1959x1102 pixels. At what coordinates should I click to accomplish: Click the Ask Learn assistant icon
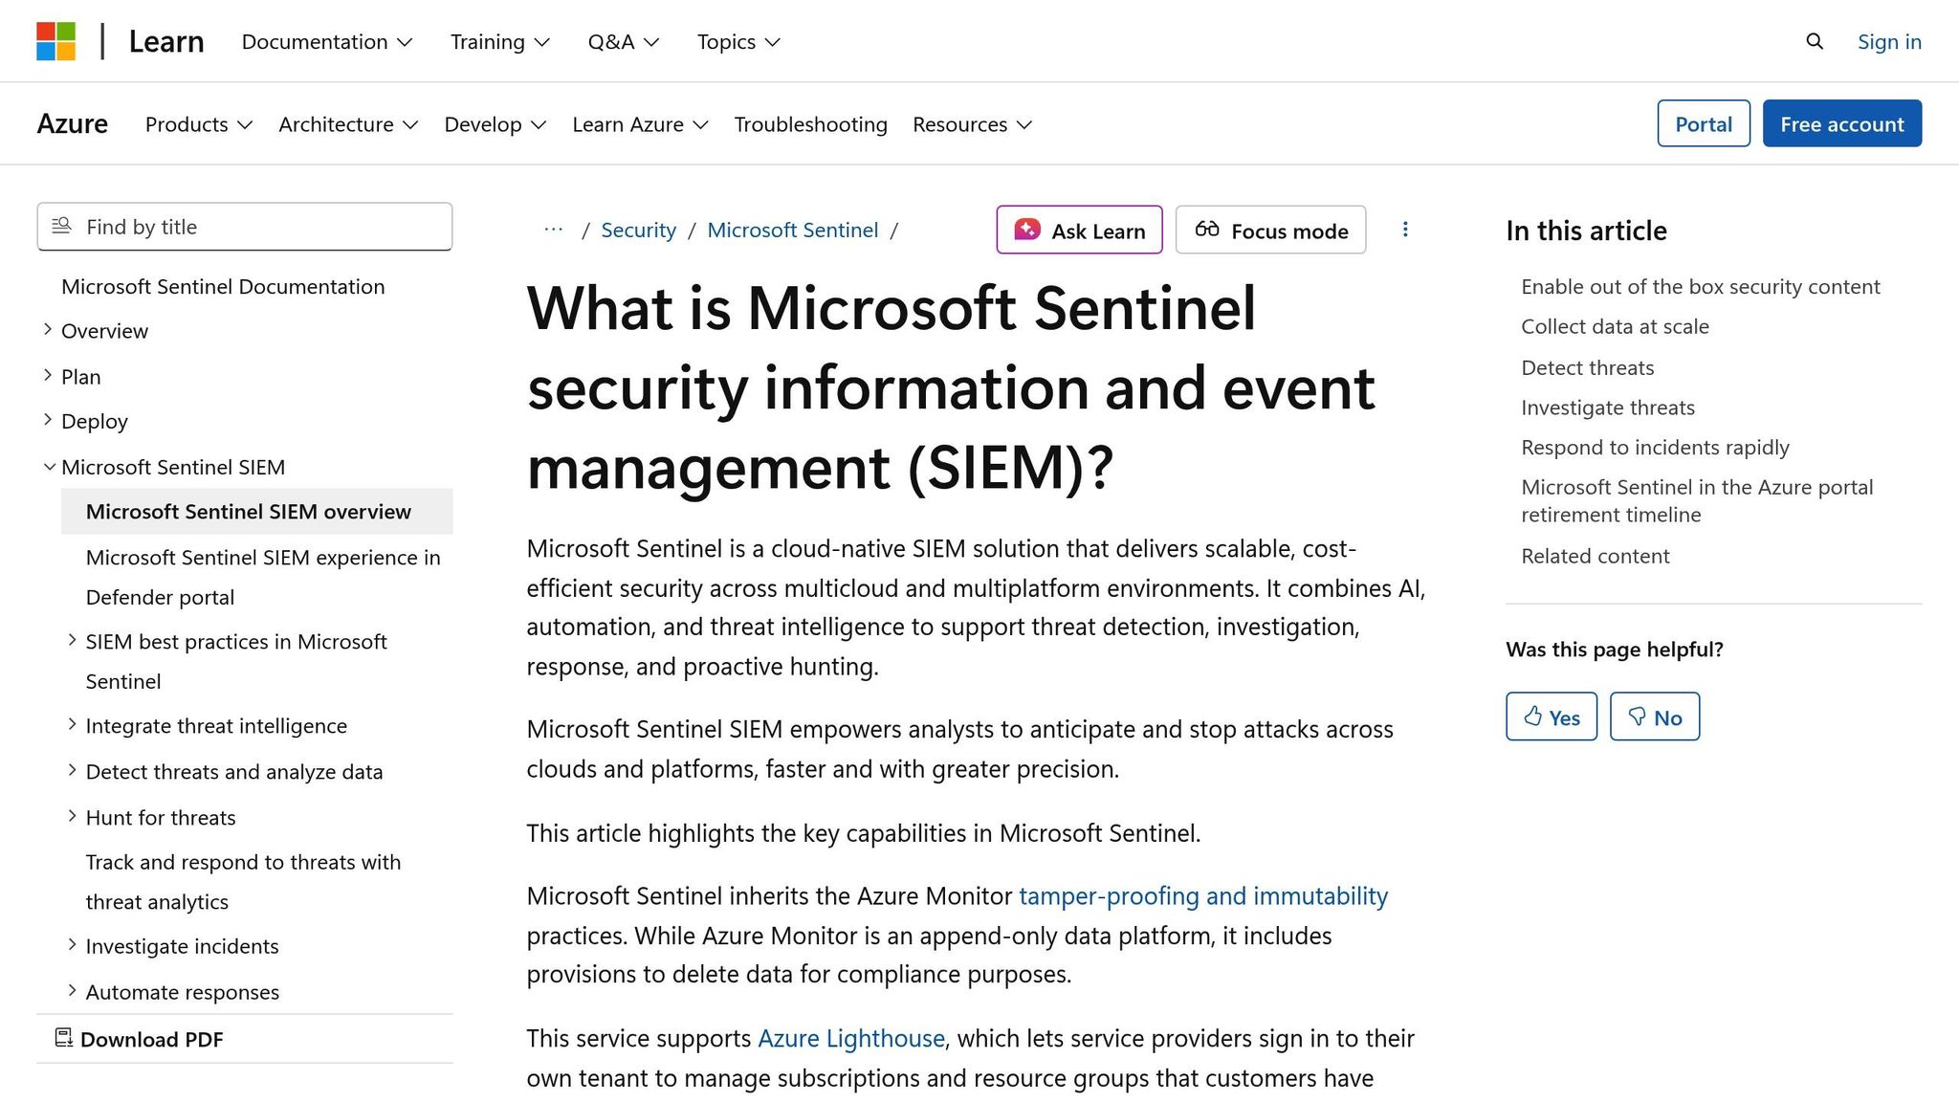click(1026, 230)
